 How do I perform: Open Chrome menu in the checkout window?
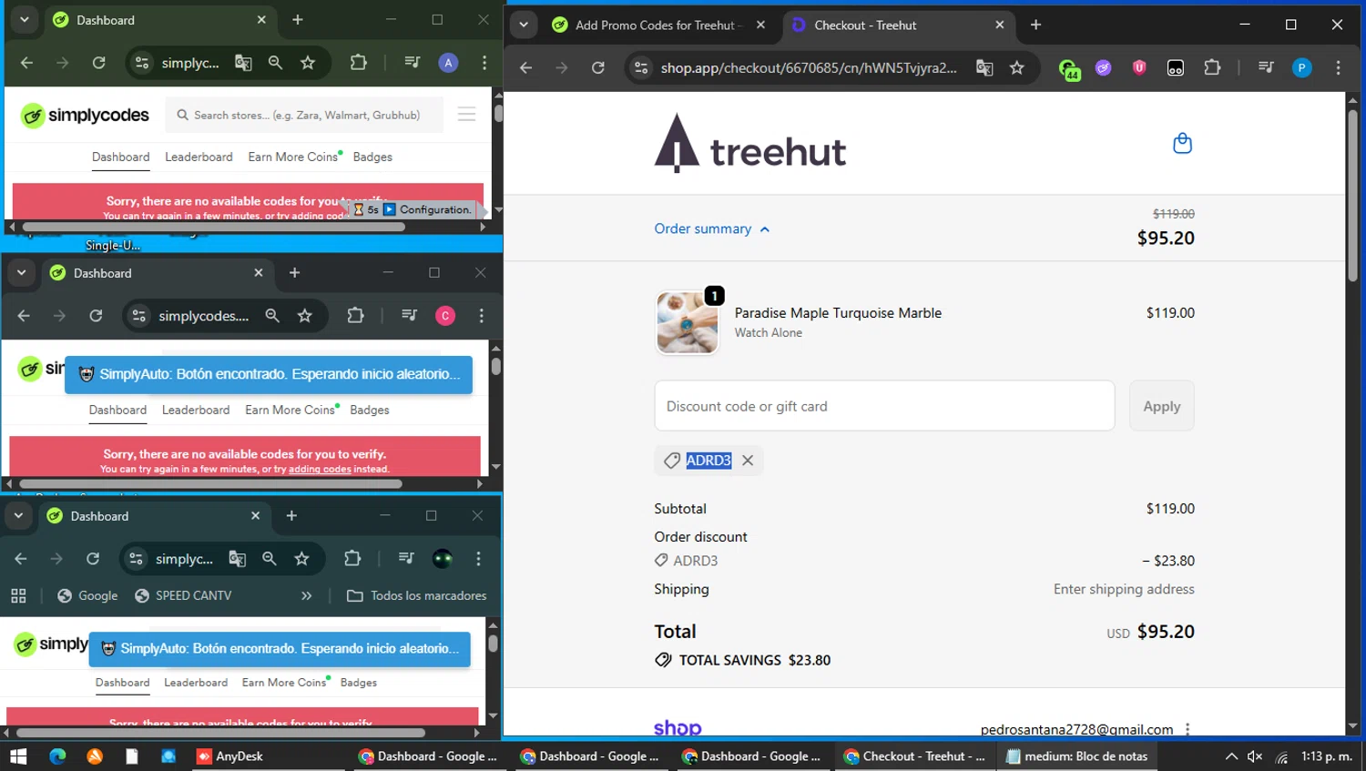(1338, 67)
